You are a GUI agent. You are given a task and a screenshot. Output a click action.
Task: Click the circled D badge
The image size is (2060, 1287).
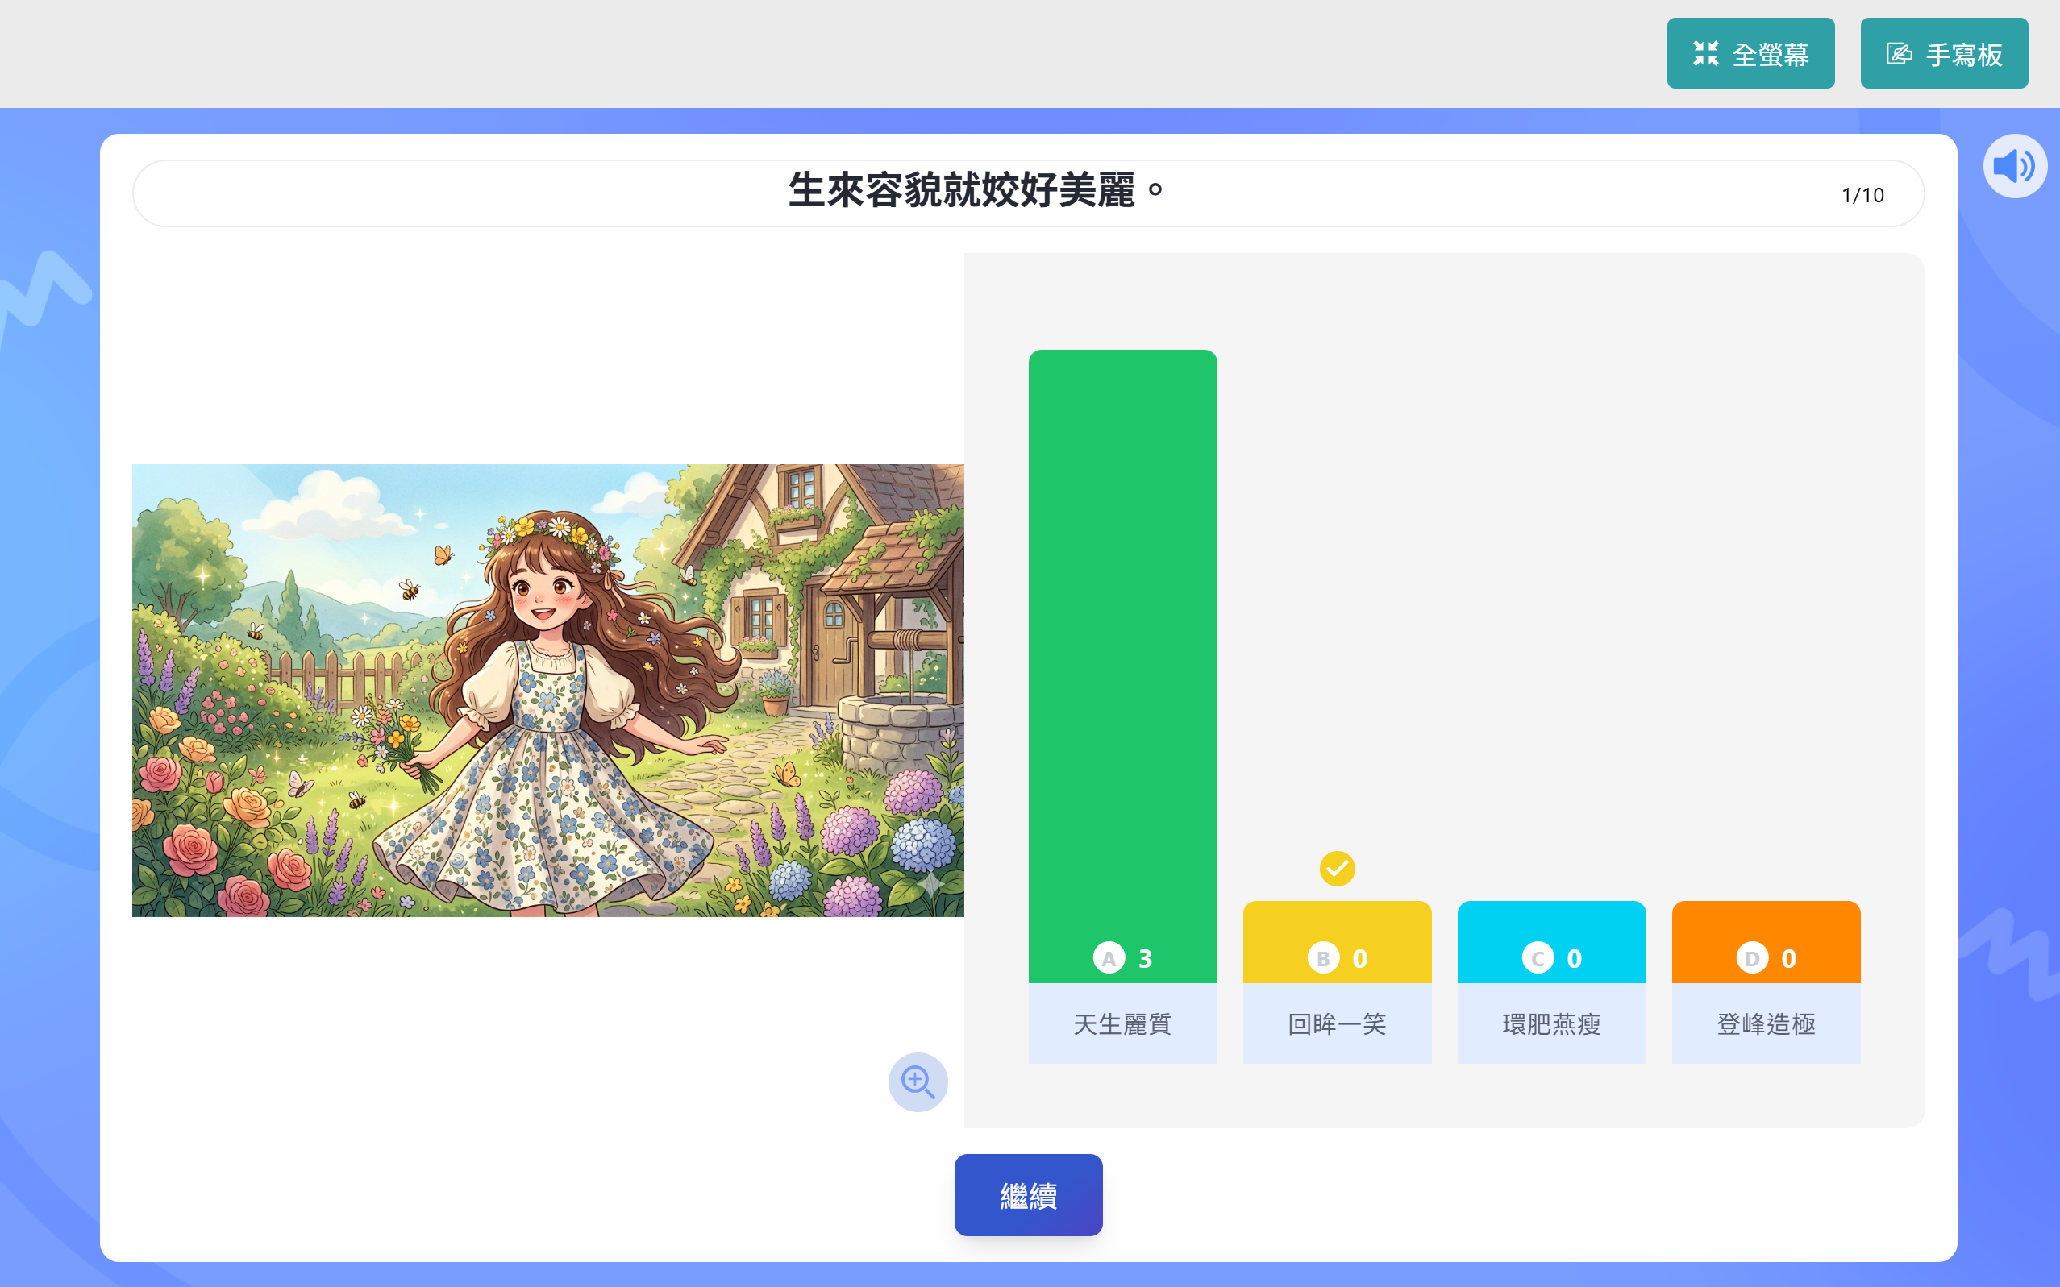pyautogui.click(x=1753, y=958)
